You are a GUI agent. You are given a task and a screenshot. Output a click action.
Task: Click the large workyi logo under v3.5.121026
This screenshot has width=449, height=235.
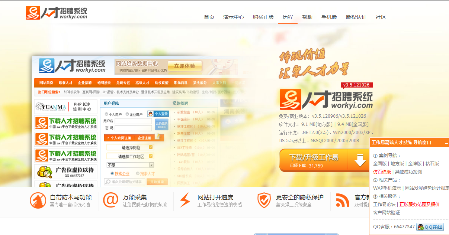pos(326,100)
